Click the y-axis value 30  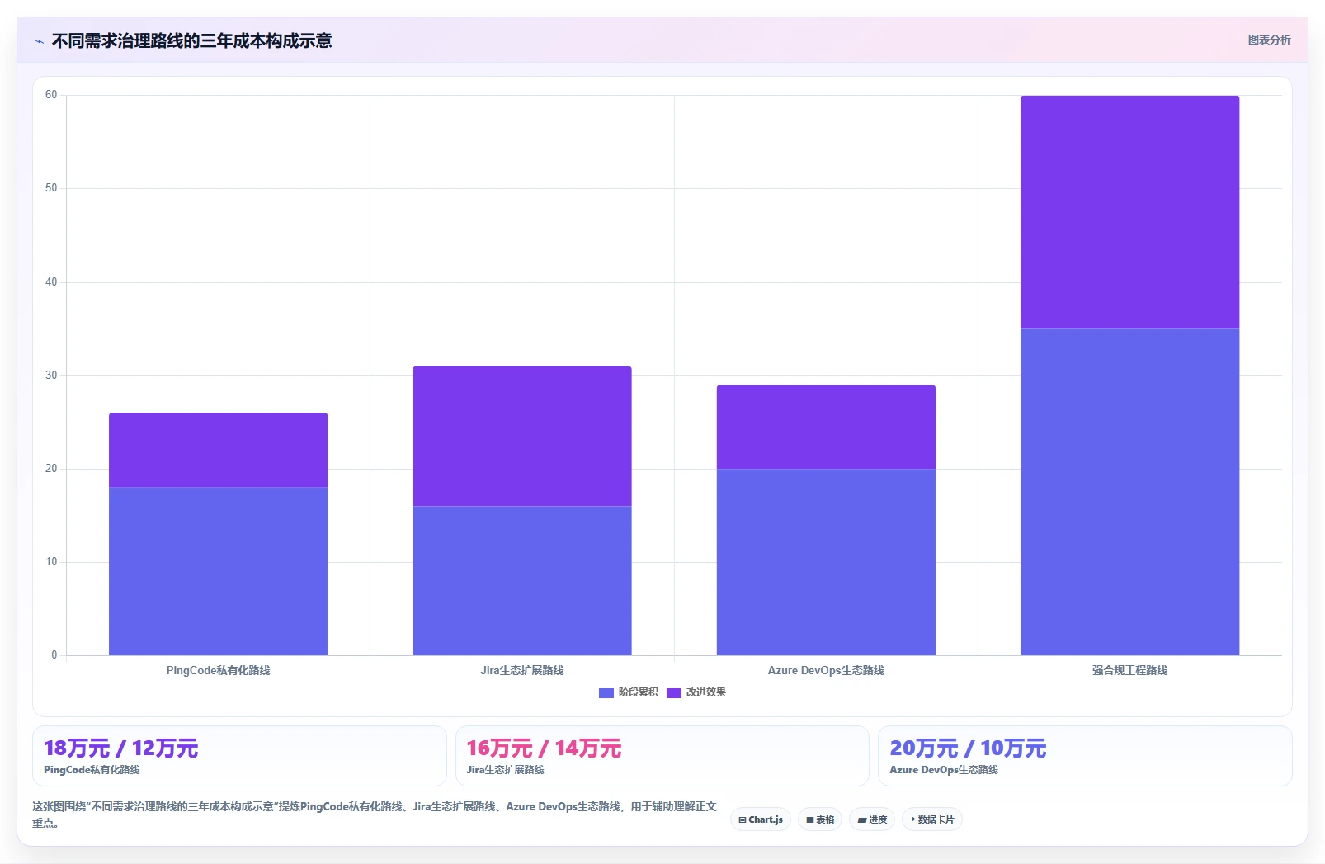pos(51,375)
